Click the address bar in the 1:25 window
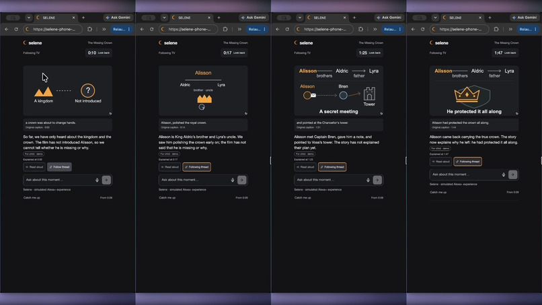Screen dimensions: 542x305 click(324, 30)
